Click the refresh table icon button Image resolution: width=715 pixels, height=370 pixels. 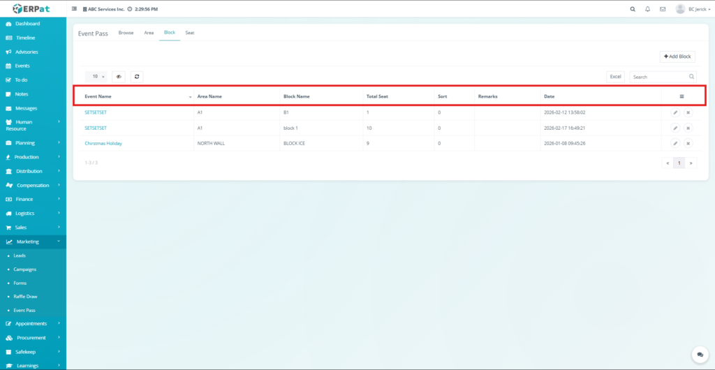click(x=136, y=76)
